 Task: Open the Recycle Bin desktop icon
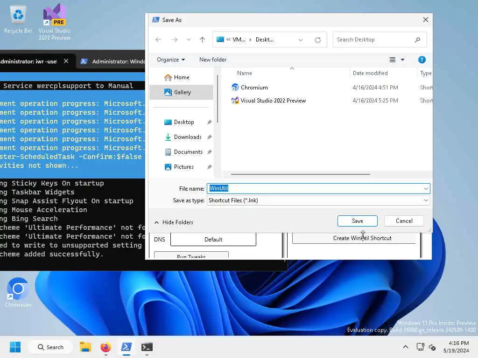tap(18, 19)
